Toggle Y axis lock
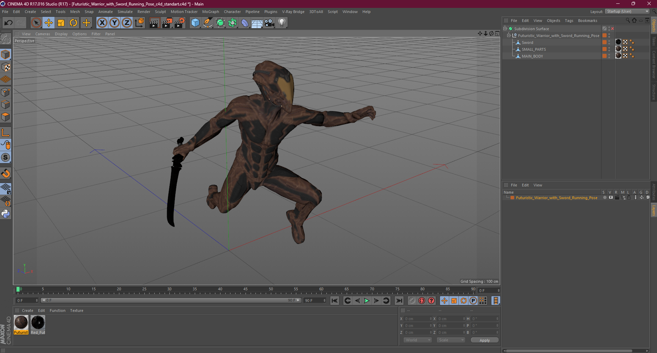This screenshot has height=353, width=657. (x=114, y=23)
